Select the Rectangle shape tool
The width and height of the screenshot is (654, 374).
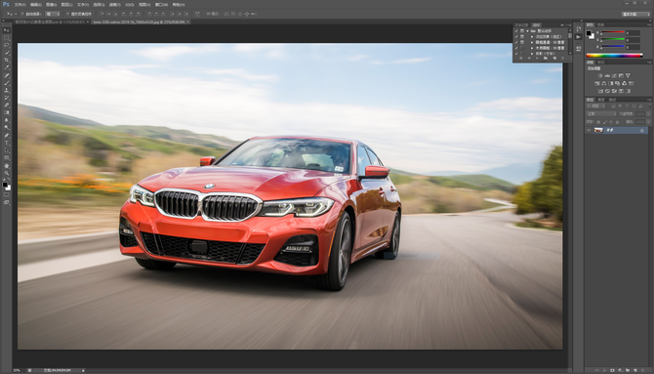(x=6, y=157)
